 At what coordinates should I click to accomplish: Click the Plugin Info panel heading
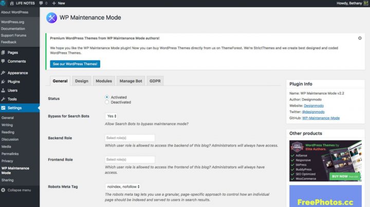coord(301,84)
